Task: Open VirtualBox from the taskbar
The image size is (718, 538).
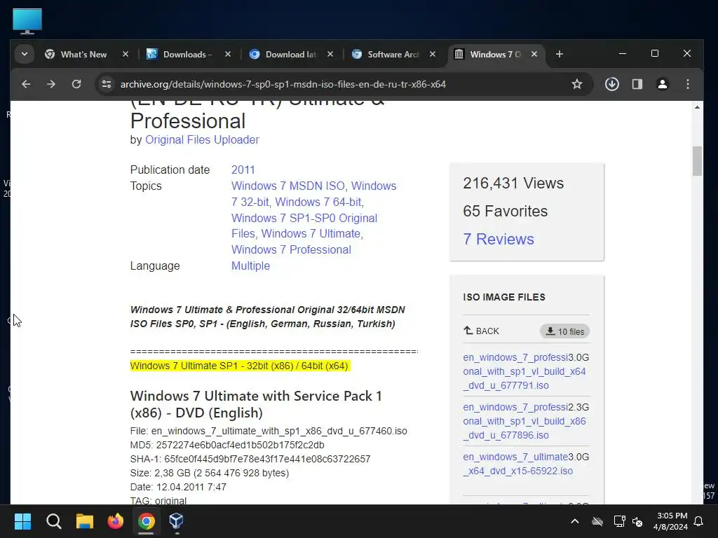Action: 177,521
